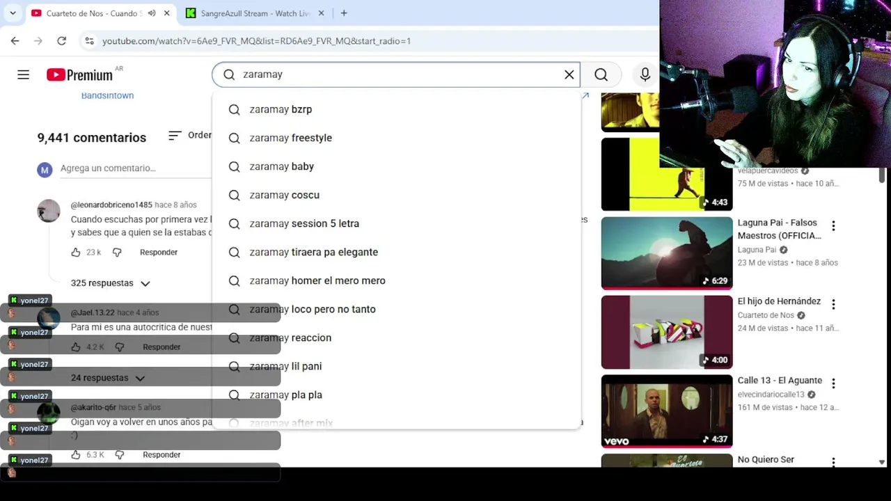Open options menu for Laguna Pai video
The width and height of the screenshot is (891, 501).
coord(833,225)
